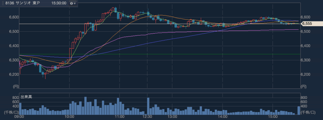Click the closing volume bar at 15:30

point(299,110)
